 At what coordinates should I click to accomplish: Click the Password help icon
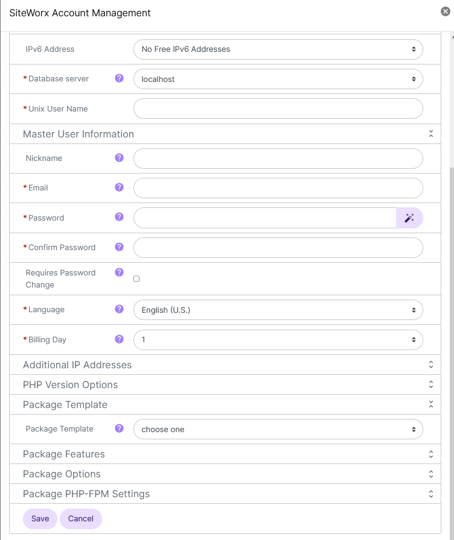tap(119, 218)
